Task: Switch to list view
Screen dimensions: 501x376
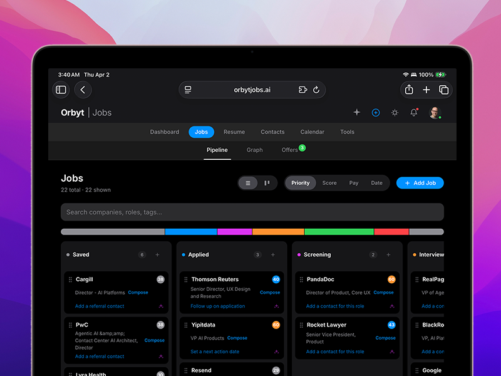Action: (248, 183)
